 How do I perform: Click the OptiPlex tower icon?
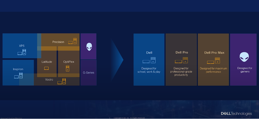pos(67,69)
